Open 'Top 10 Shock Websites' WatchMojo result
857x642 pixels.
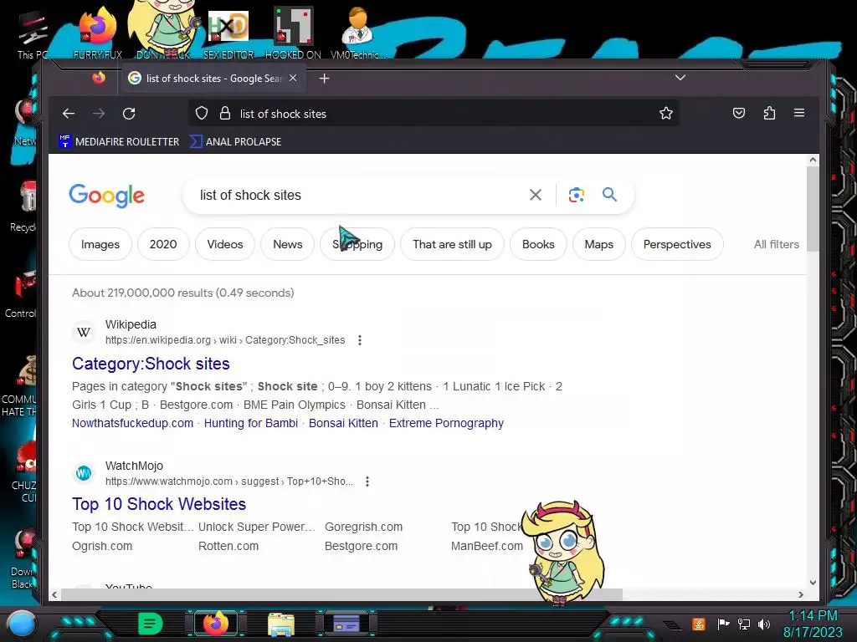point(159,504)
